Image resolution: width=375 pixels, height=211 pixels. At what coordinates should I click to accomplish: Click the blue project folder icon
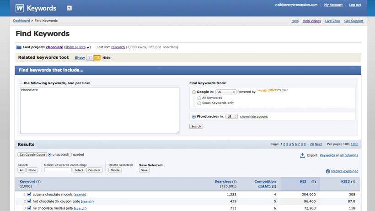coord(19,47)
